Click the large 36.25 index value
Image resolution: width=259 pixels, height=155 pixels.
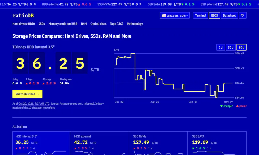(x=50, y=63)
